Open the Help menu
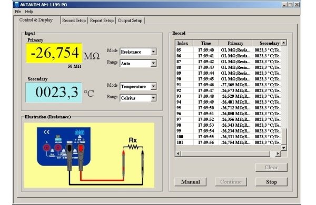Screen dimensions: 316x205 point(29,12)
